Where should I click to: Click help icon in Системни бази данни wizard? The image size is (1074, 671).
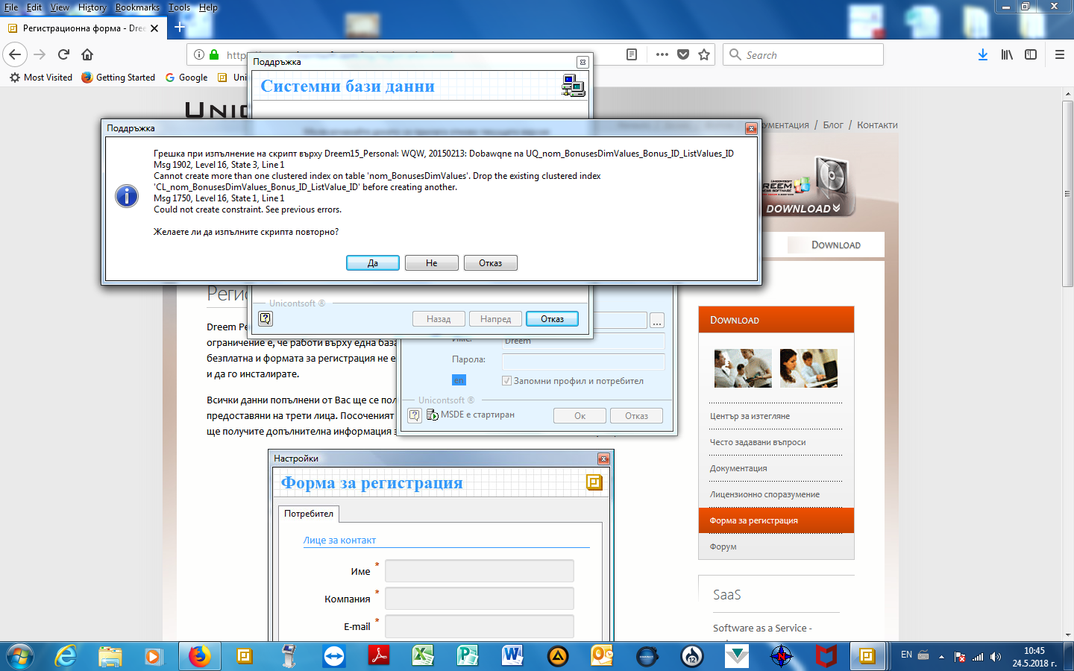click(x=266, y=318)
